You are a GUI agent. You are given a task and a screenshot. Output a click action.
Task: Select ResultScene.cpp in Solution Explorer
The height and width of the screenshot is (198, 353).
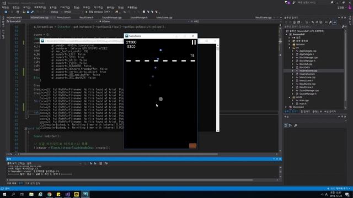pyautogui.click(x=307, y=84)
